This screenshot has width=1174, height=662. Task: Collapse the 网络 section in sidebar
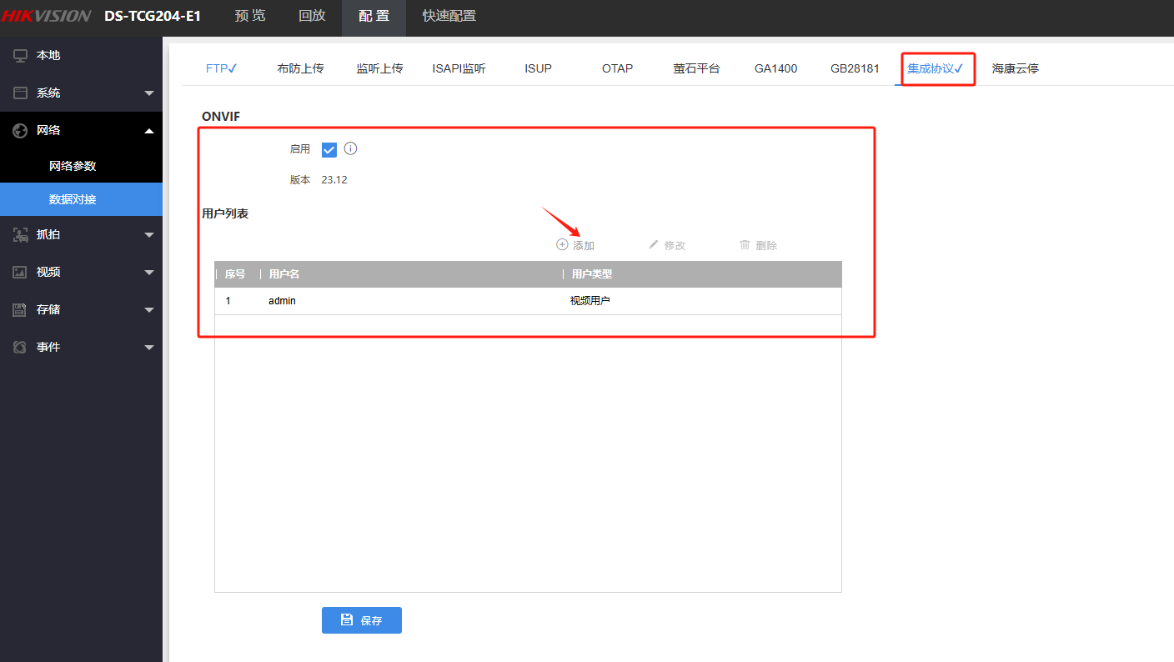149,130
